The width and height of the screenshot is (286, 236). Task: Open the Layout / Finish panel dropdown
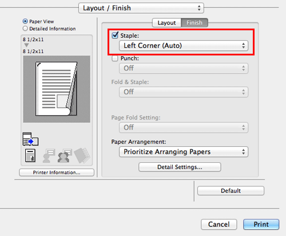coord(141,8)
